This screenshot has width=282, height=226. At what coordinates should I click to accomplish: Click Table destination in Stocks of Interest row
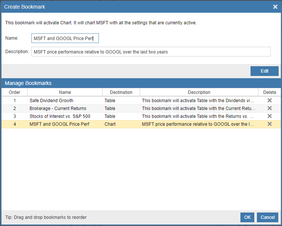coord(110,116)
